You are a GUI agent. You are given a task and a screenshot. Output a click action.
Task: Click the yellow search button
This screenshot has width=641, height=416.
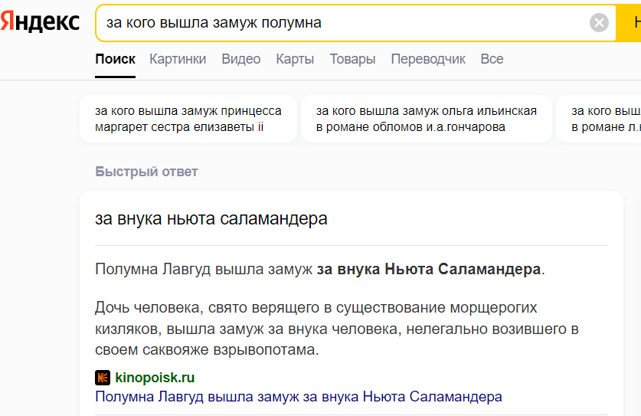pyautogui.click(x=629, y=23)
